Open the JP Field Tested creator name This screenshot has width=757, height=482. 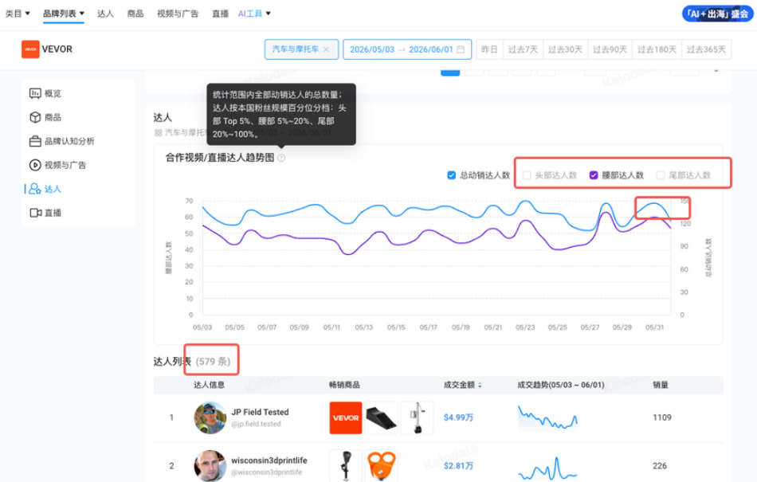click(260, 412)
